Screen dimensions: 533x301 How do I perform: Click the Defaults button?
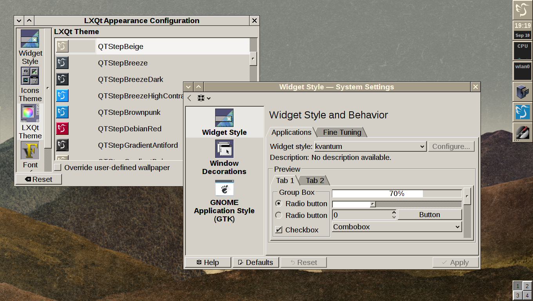point(256,263)
